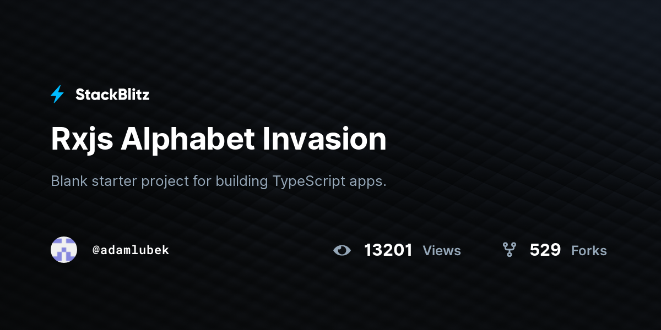Click the Forks label

pos(589,251)
